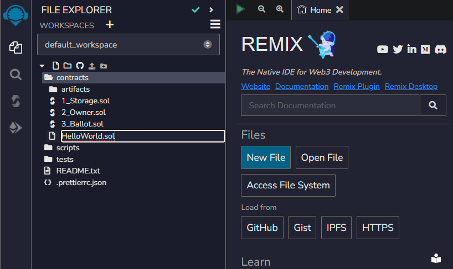Screen dimensions: 453x269
Task: Click the right chevron next to checkmark
Action: point(211,10)
